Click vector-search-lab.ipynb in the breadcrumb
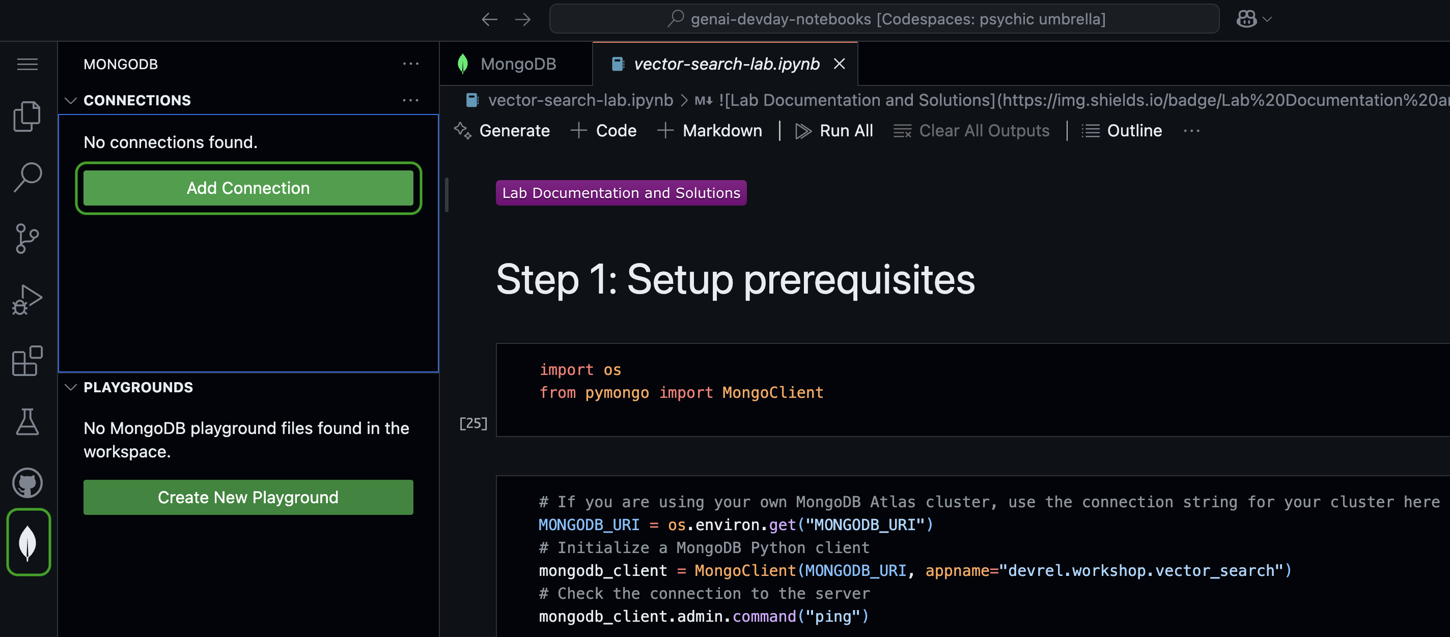1450x637 pixels. tap(580, 100)
